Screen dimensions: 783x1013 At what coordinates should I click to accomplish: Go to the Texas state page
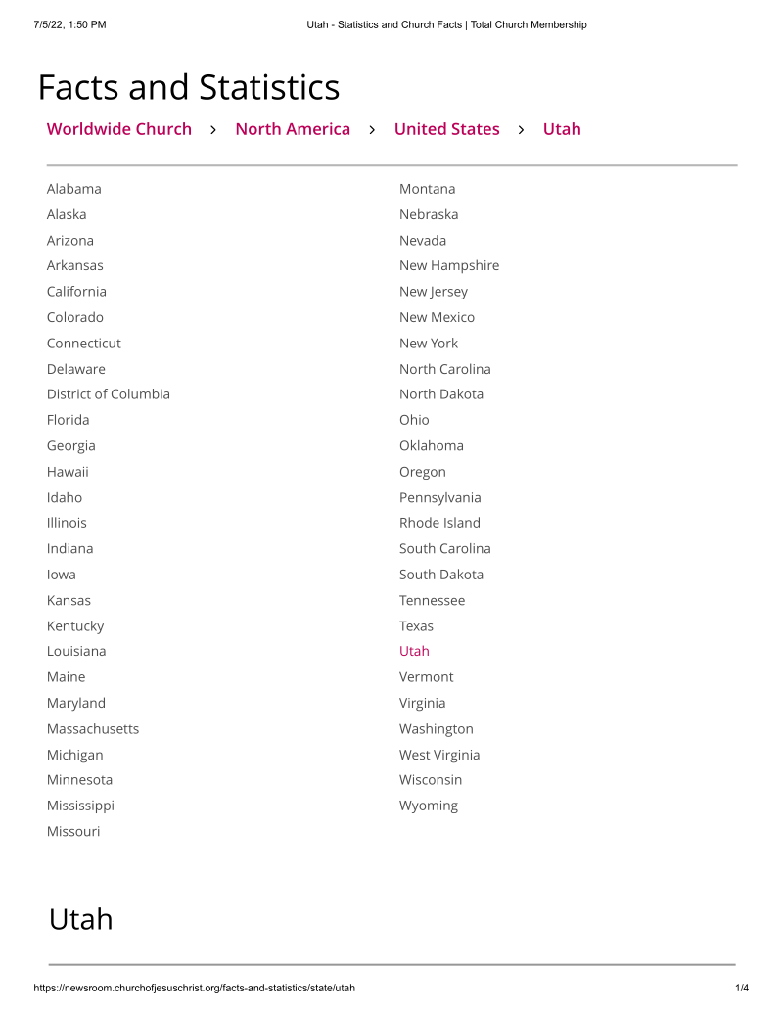(x=416, y=626)
